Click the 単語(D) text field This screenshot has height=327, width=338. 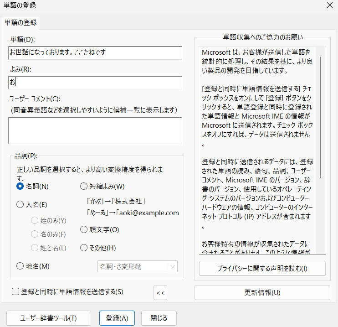pos(95,53)
